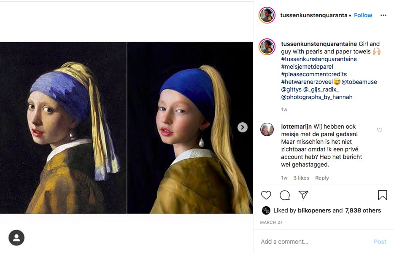
Task: Open @tobeamuse mention link
Action: [x=359, y=82]
